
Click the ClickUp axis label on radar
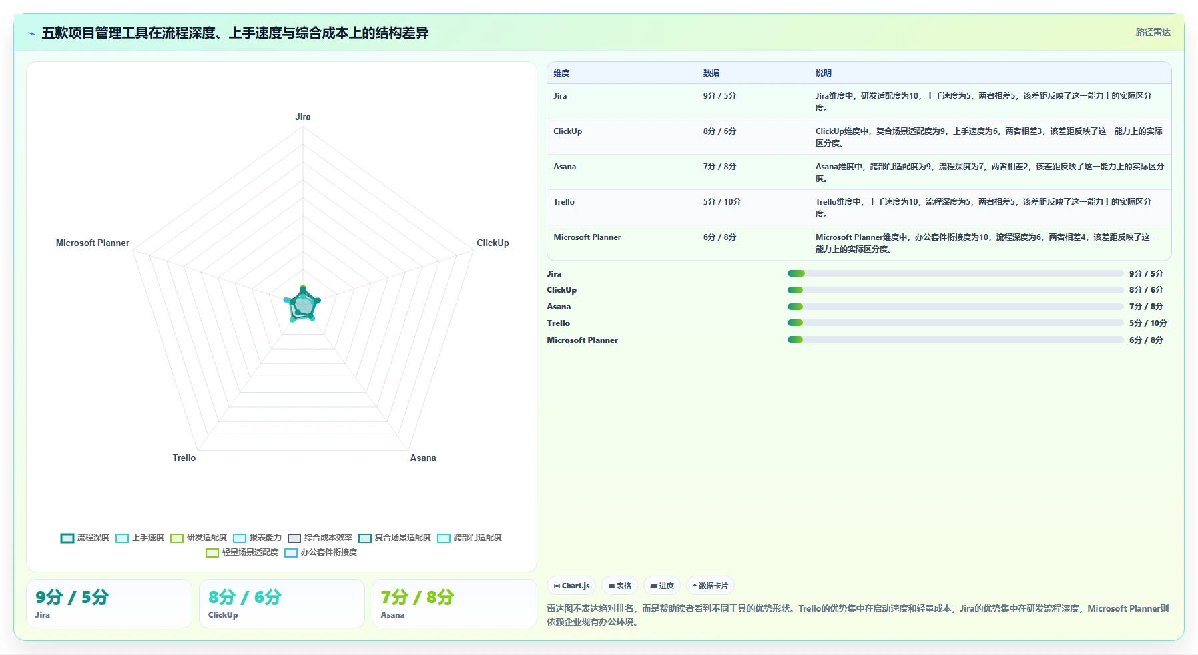(x=493, y=243)
